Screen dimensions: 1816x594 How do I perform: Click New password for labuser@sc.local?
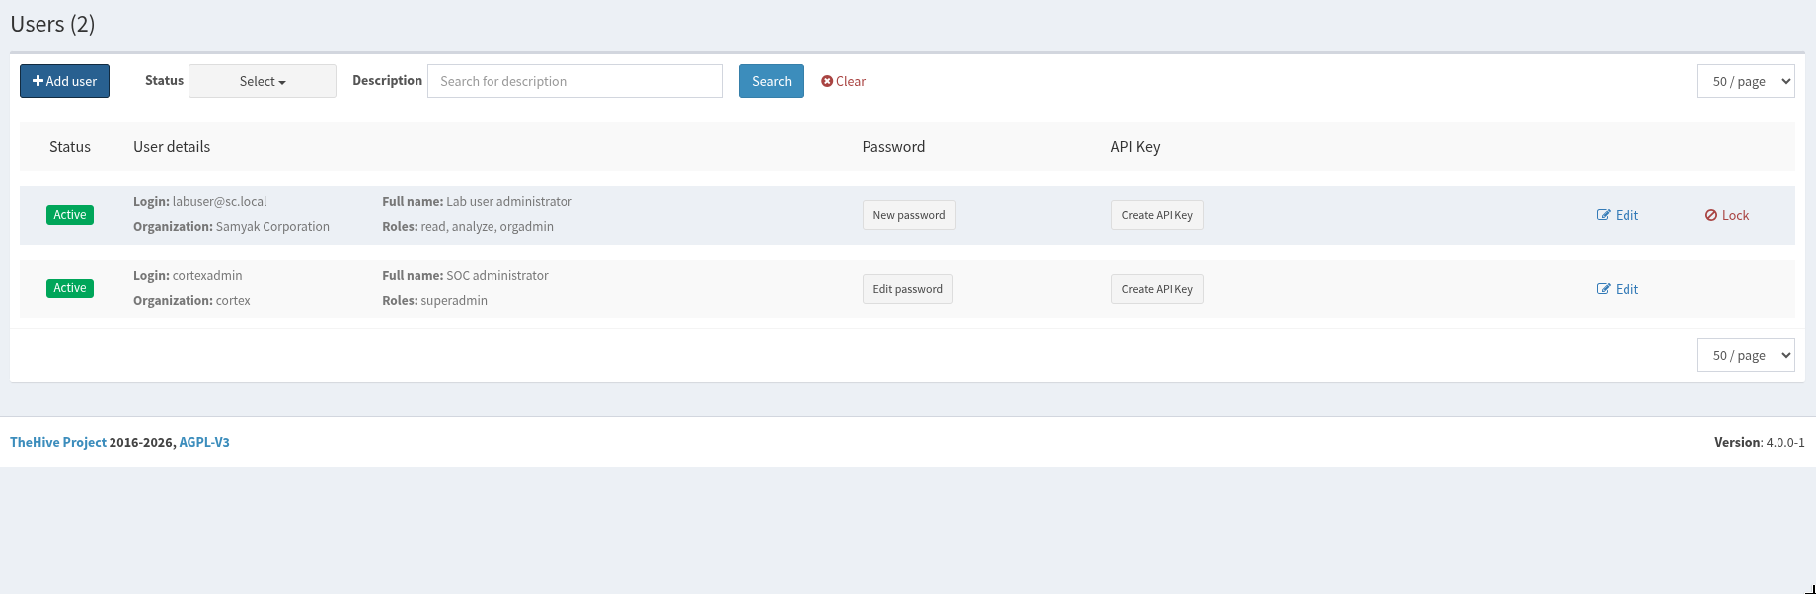pyautogui.click(x=909, y=215)
